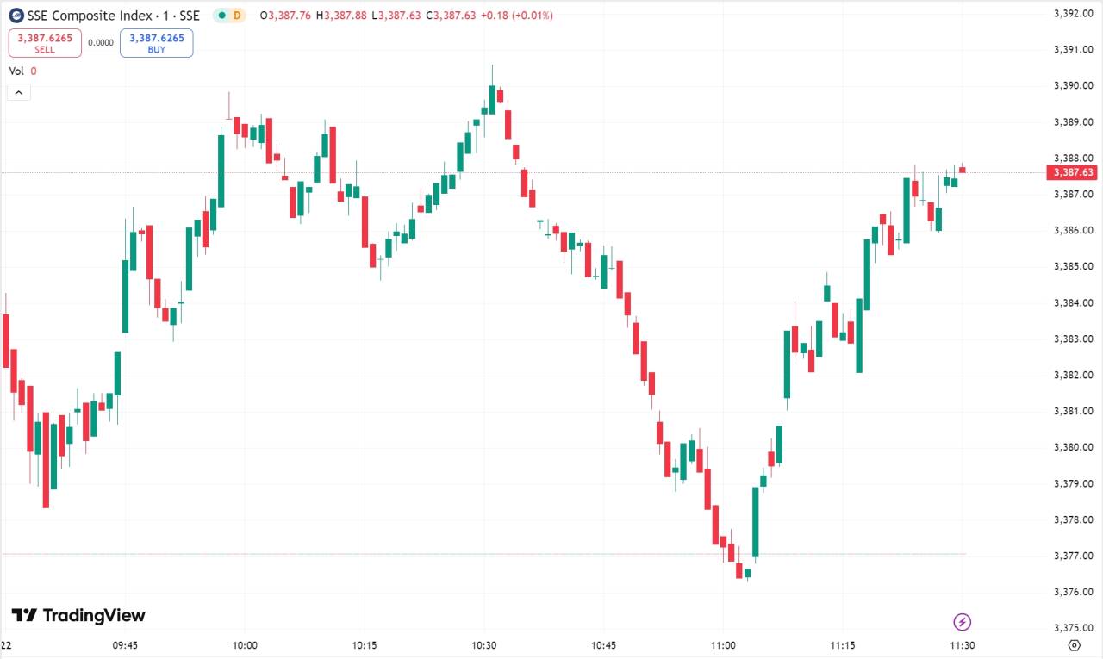Image resolution: width=1103 pixels, height=659 pixels.
Task: Open the SSE Composite Index symbol title
Action: click(x=114, y=16)
